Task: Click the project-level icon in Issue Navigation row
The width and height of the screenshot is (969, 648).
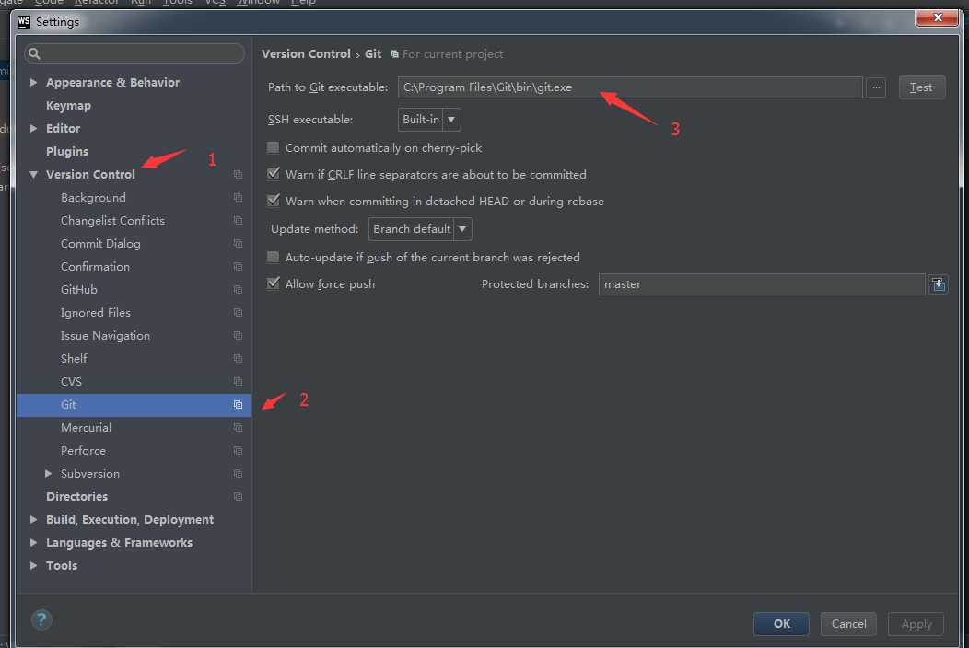Action: coord(238,335)
